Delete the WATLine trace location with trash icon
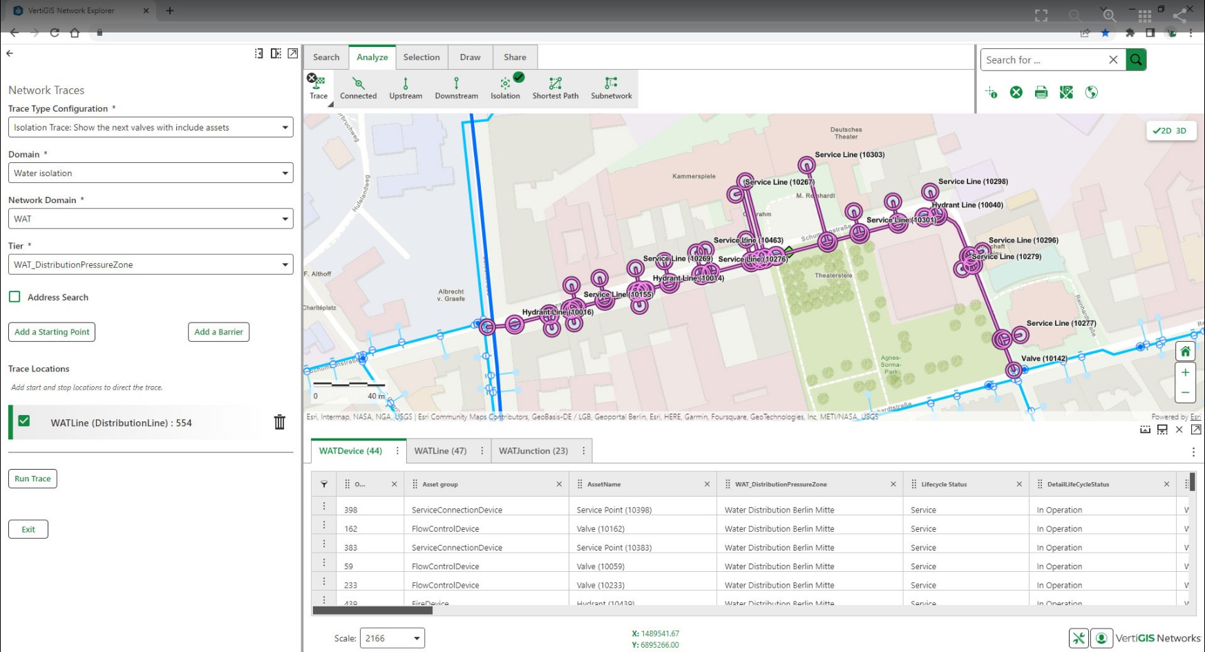The height and width of the screenshot is (652, 1205). point(279,422)
